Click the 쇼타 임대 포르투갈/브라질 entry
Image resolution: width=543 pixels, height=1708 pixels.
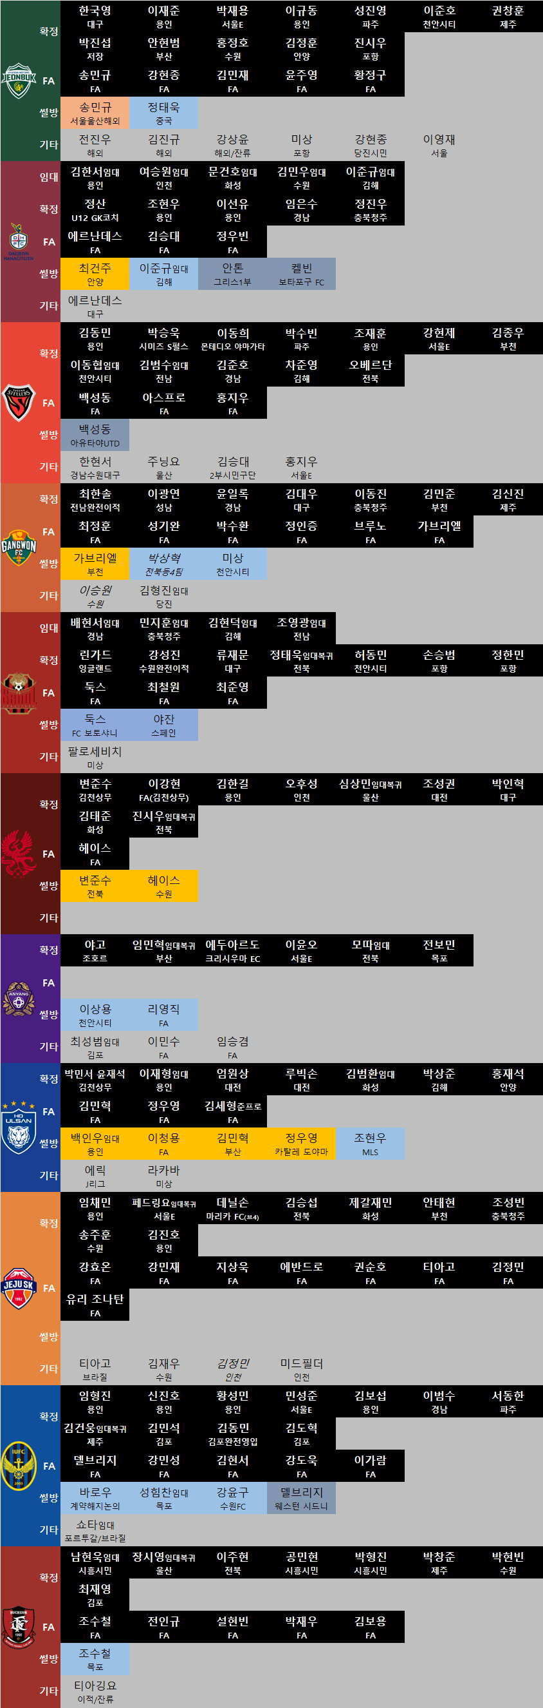95,1531
